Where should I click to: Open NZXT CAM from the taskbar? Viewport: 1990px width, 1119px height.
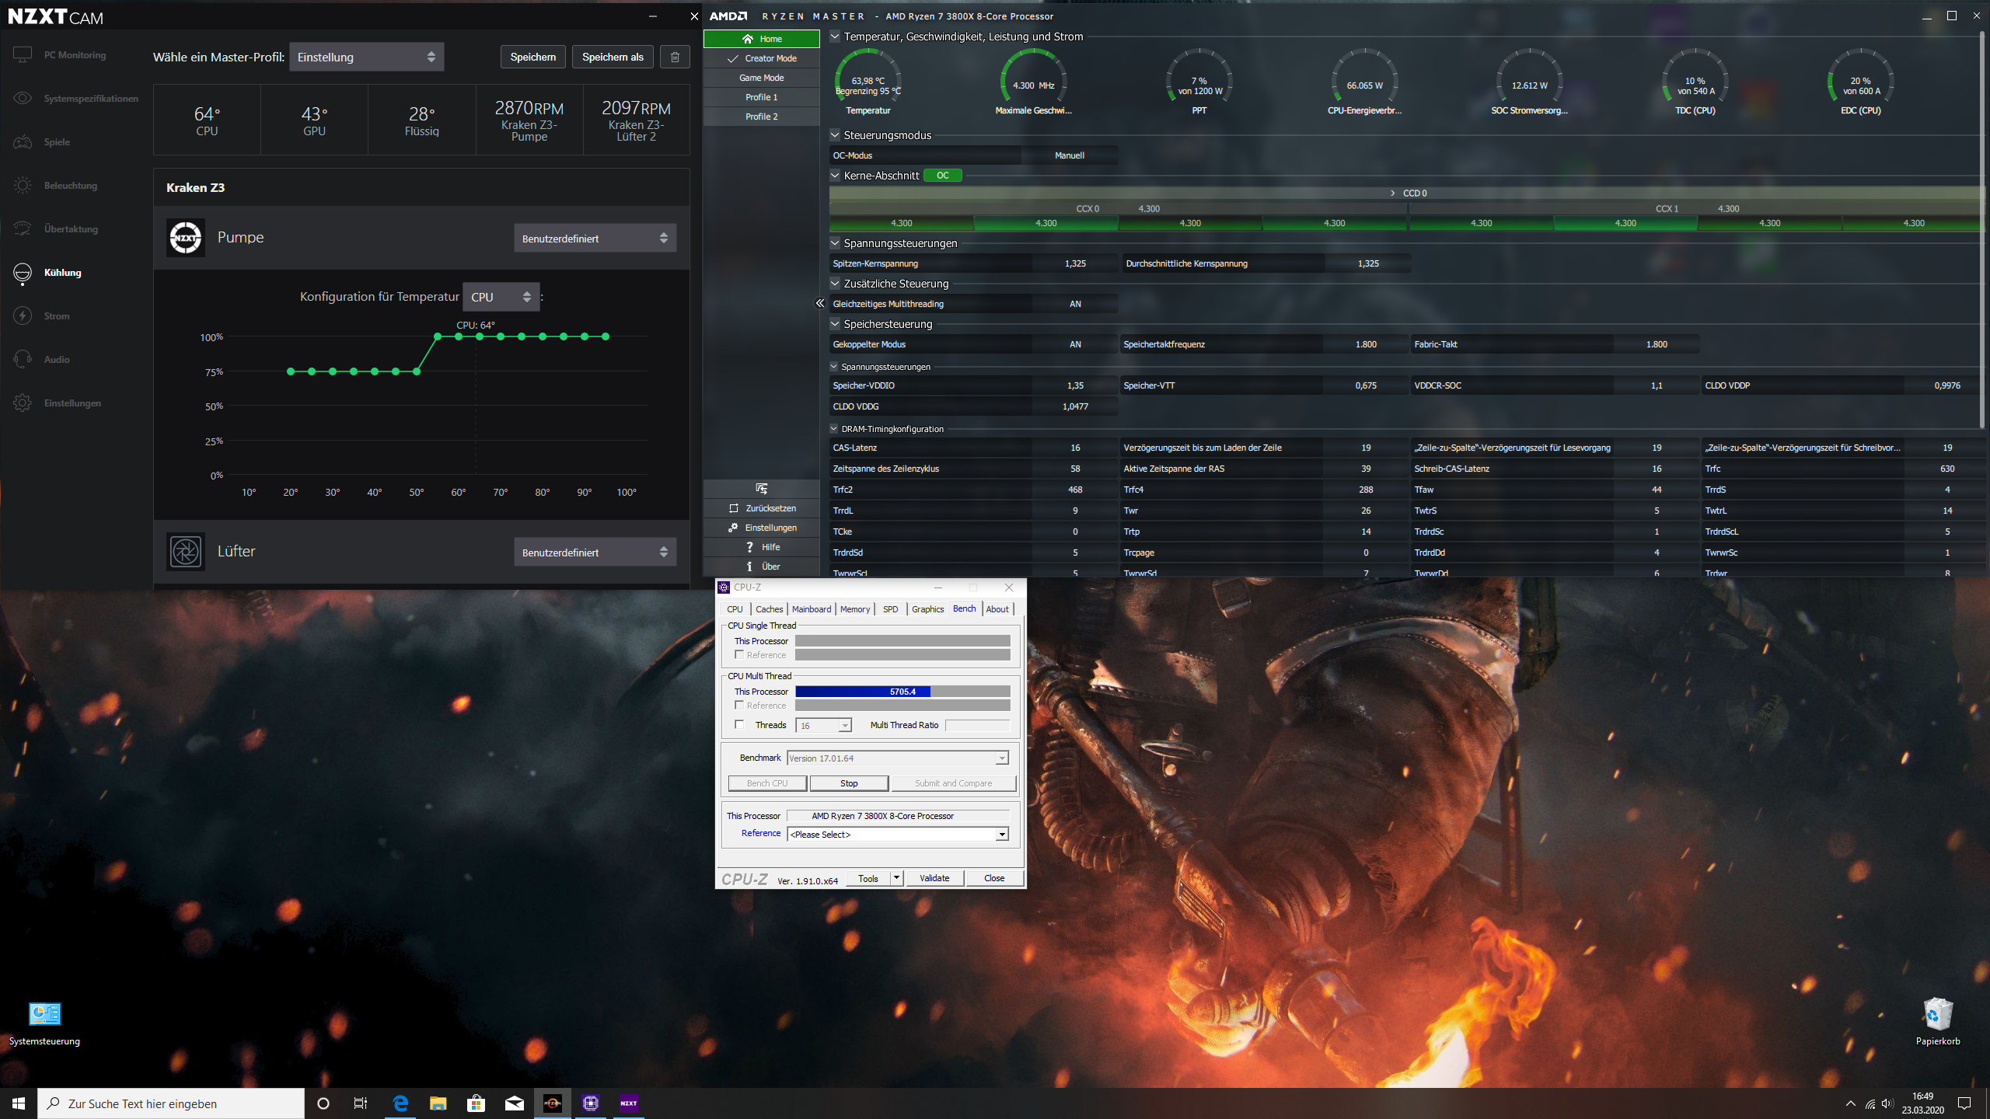coord(628,1103)
